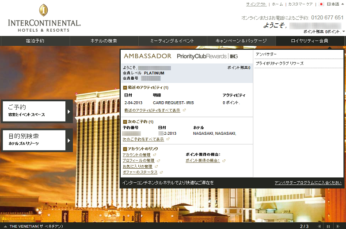Screen dimensions: 346x229
Task: Click the phone number 0120 677 651
Action: click(x=327, y=18)
